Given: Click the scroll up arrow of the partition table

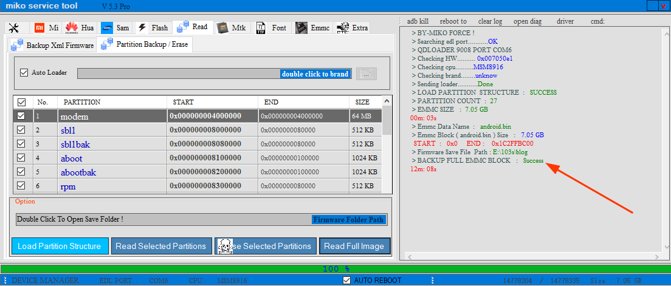Looking at the screenshot, I should [x=387, y=101].
